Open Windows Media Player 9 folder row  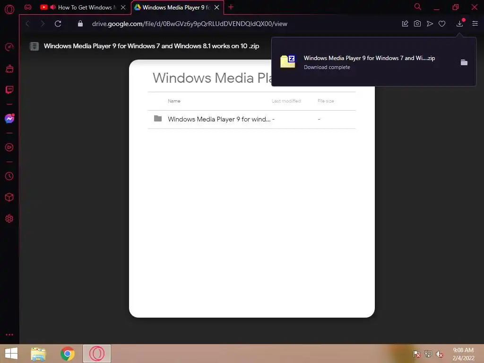[x=251, y=119]
